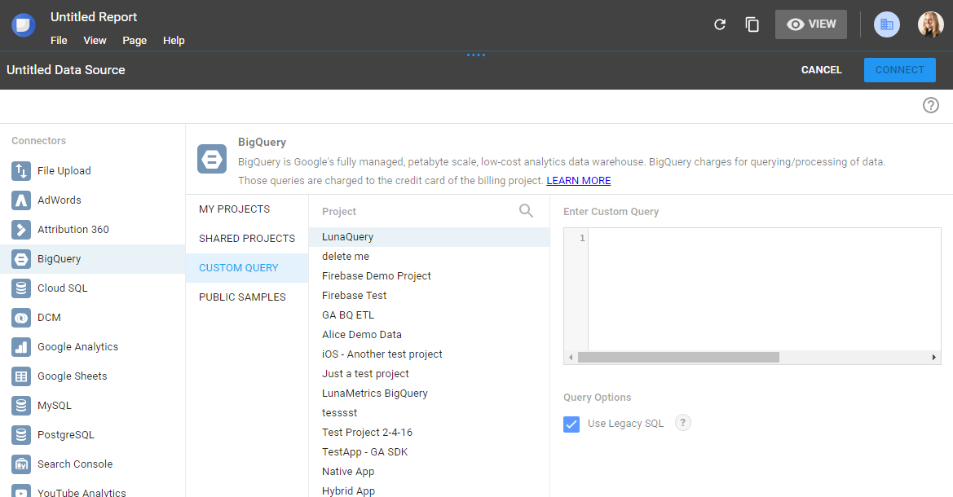The height and width of the screenshot is (497, 953).
Task: Select the AdWords connector icon
Action: [21, 200]
